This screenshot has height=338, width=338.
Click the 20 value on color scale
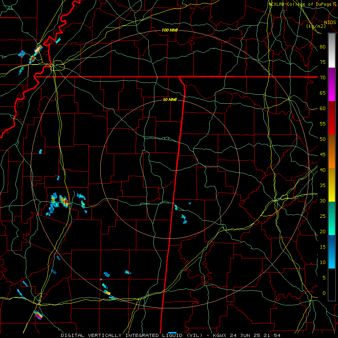point(323,231)
